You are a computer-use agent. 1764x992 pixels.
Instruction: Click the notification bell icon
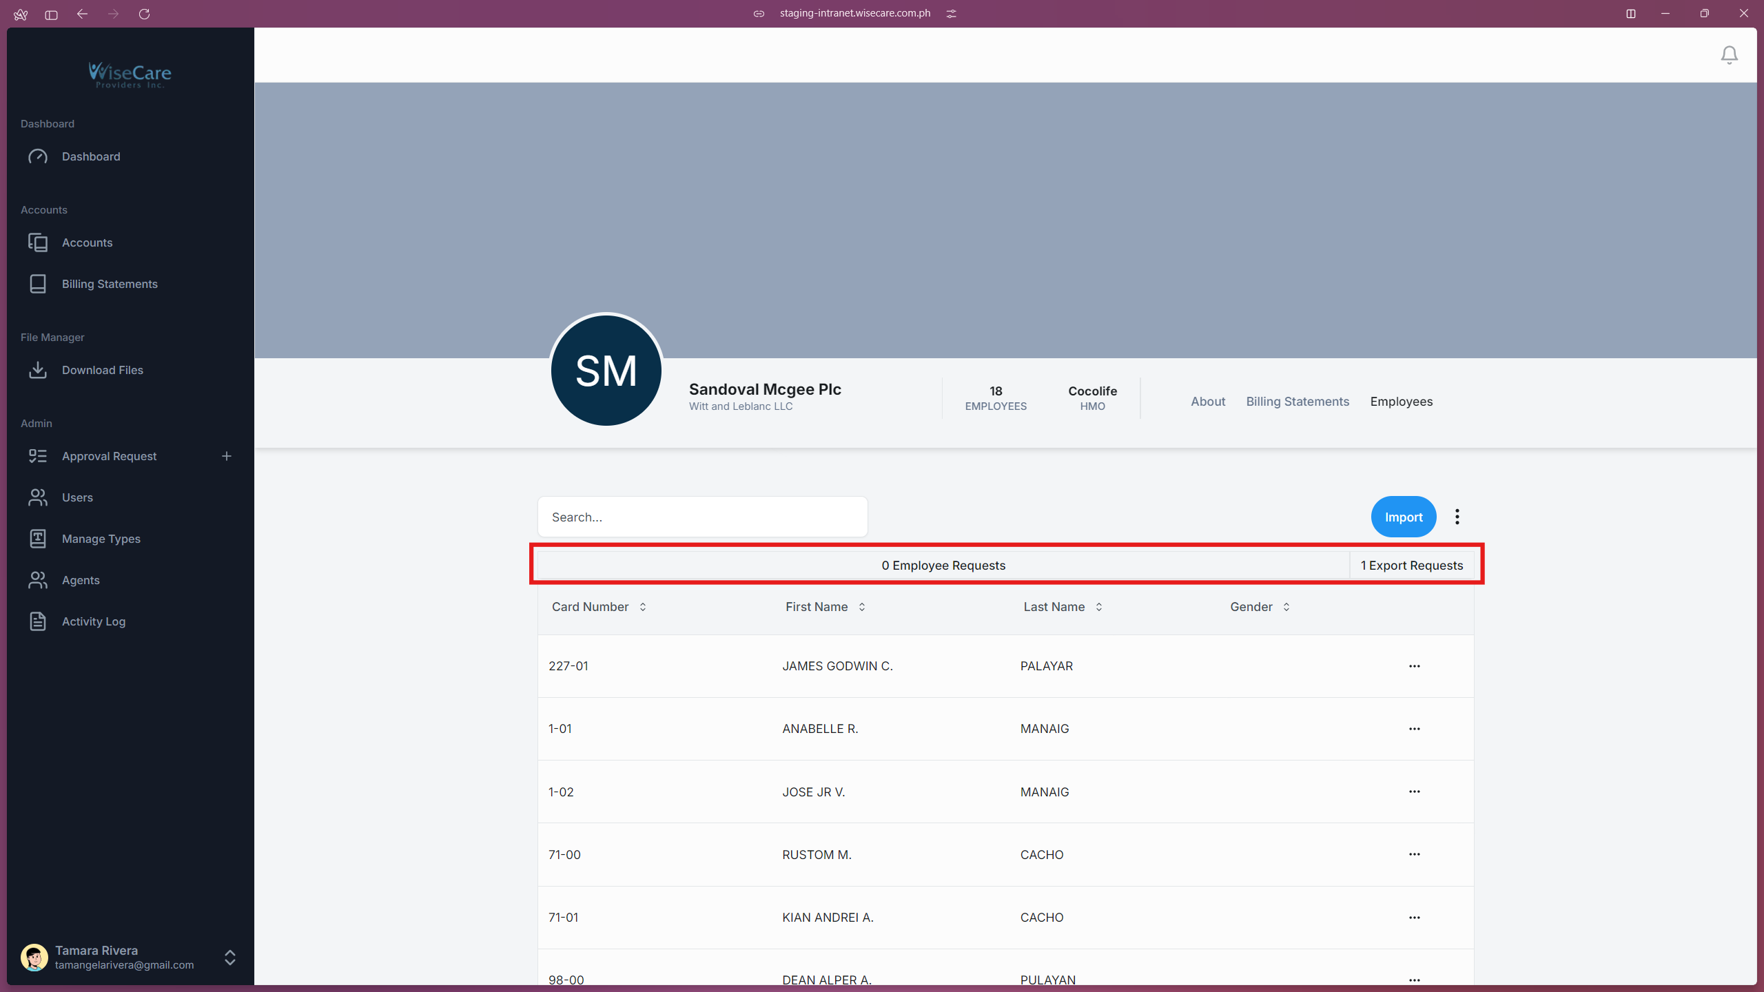(x=1729, y=54)
